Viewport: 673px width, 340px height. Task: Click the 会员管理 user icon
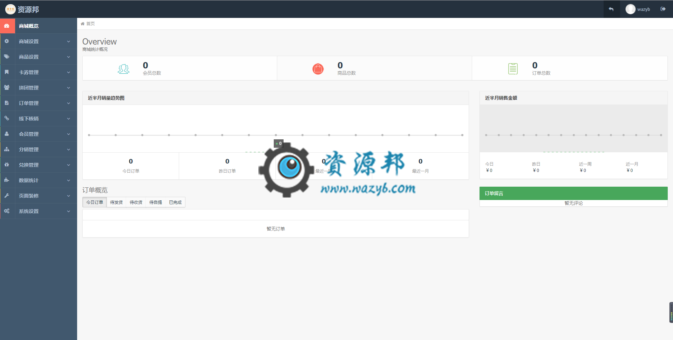[7, 134]
